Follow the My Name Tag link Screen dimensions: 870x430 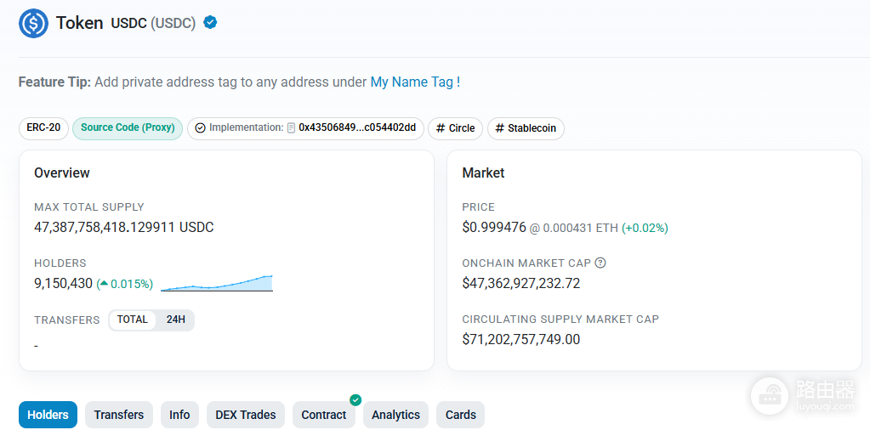coord(415,82)
